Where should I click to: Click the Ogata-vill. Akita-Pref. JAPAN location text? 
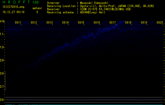pyautogui.click(x=117, y=6)
